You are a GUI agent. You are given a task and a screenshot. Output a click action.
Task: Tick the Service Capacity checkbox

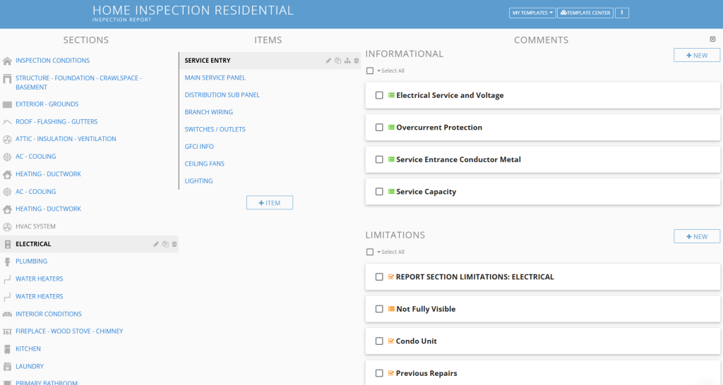(379, 192)
